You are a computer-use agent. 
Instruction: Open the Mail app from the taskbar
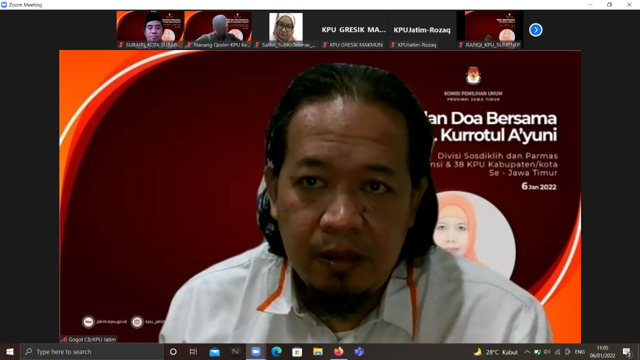214,352
